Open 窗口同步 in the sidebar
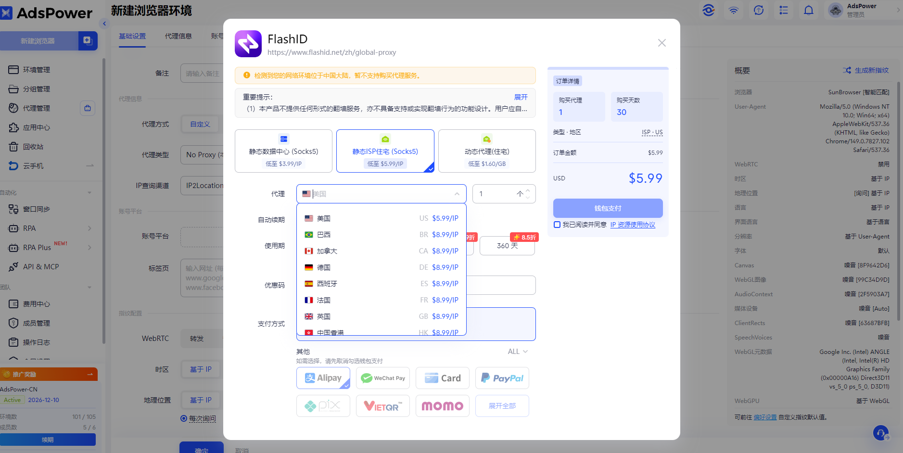The image size is (903, 453). click(x=36, y=209)
